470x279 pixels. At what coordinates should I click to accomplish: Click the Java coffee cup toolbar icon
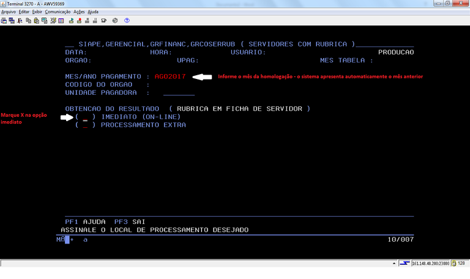tap(104, 20)
